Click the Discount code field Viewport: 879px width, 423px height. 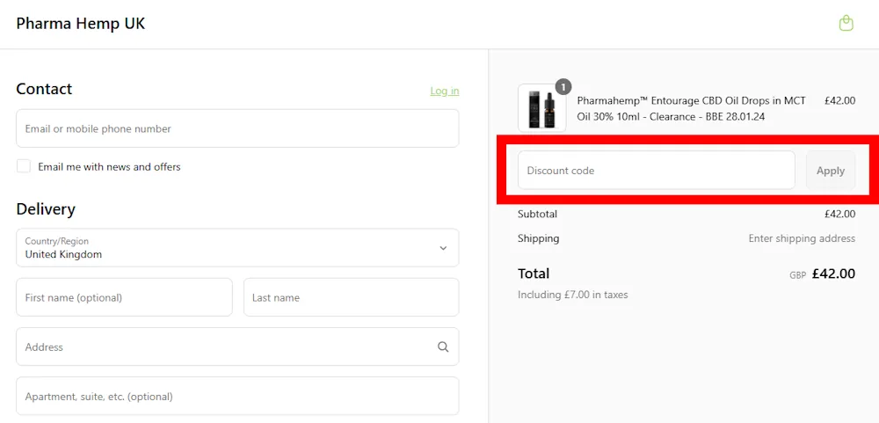point(657,170)
